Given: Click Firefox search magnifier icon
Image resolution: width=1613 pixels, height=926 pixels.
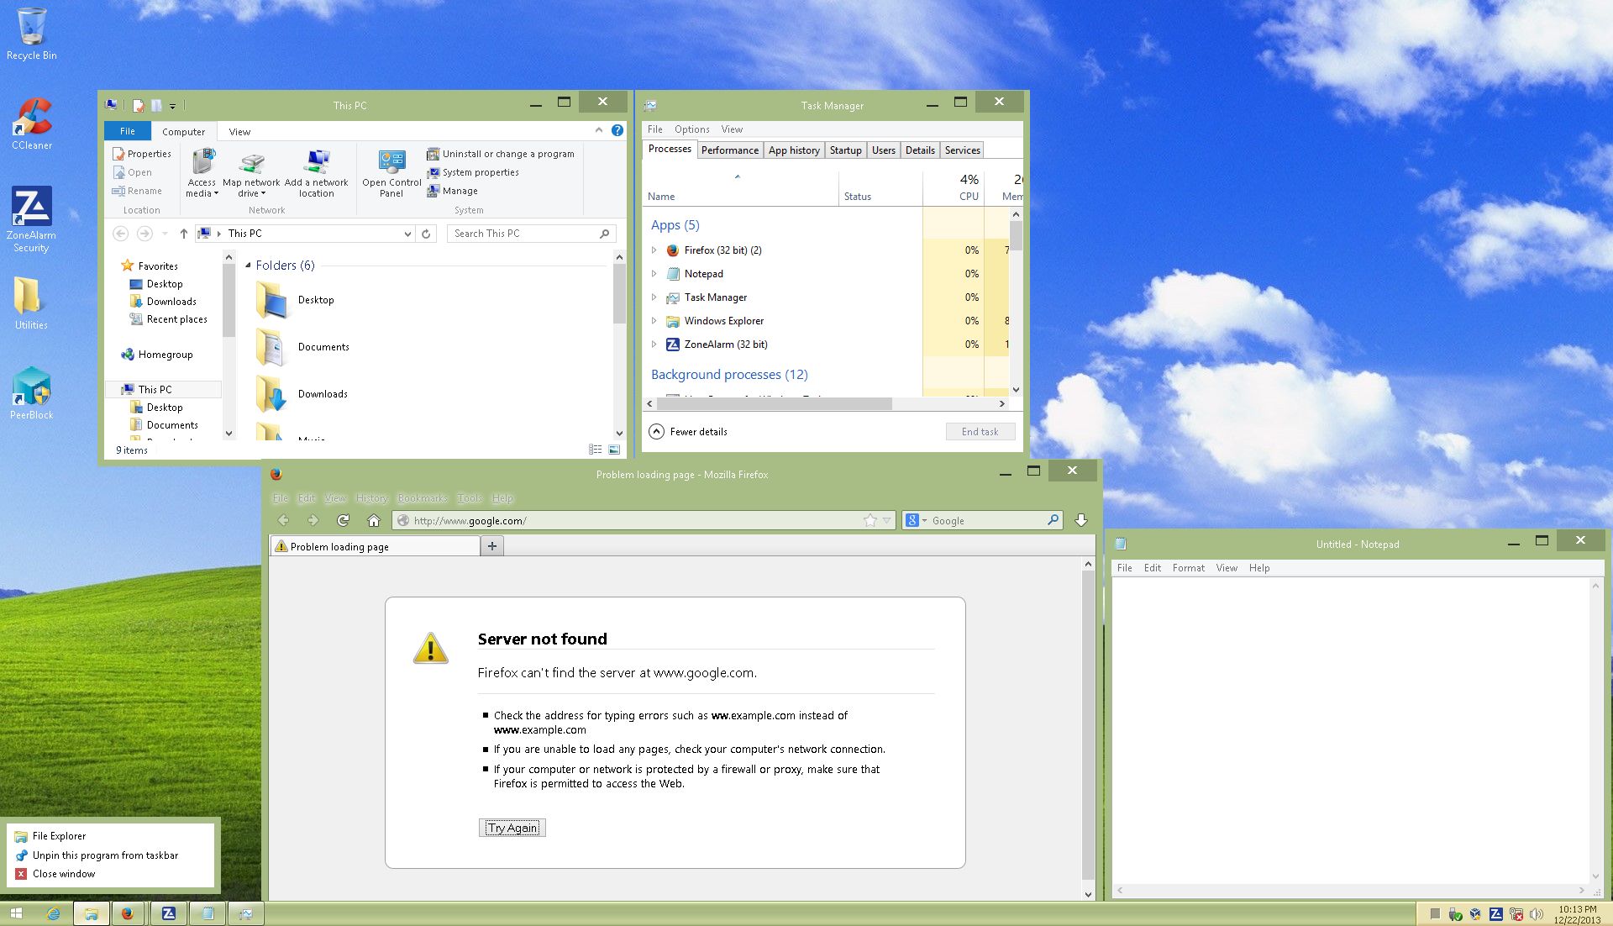Looking at the screenshot, I should pyautogui.click(x=1053, y=520).
